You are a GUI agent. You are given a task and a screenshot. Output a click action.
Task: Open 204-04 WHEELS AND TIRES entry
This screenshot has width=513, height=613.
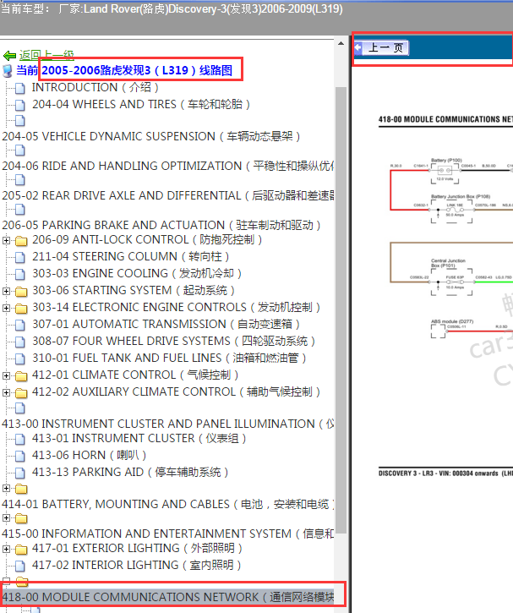pos(141,104)
